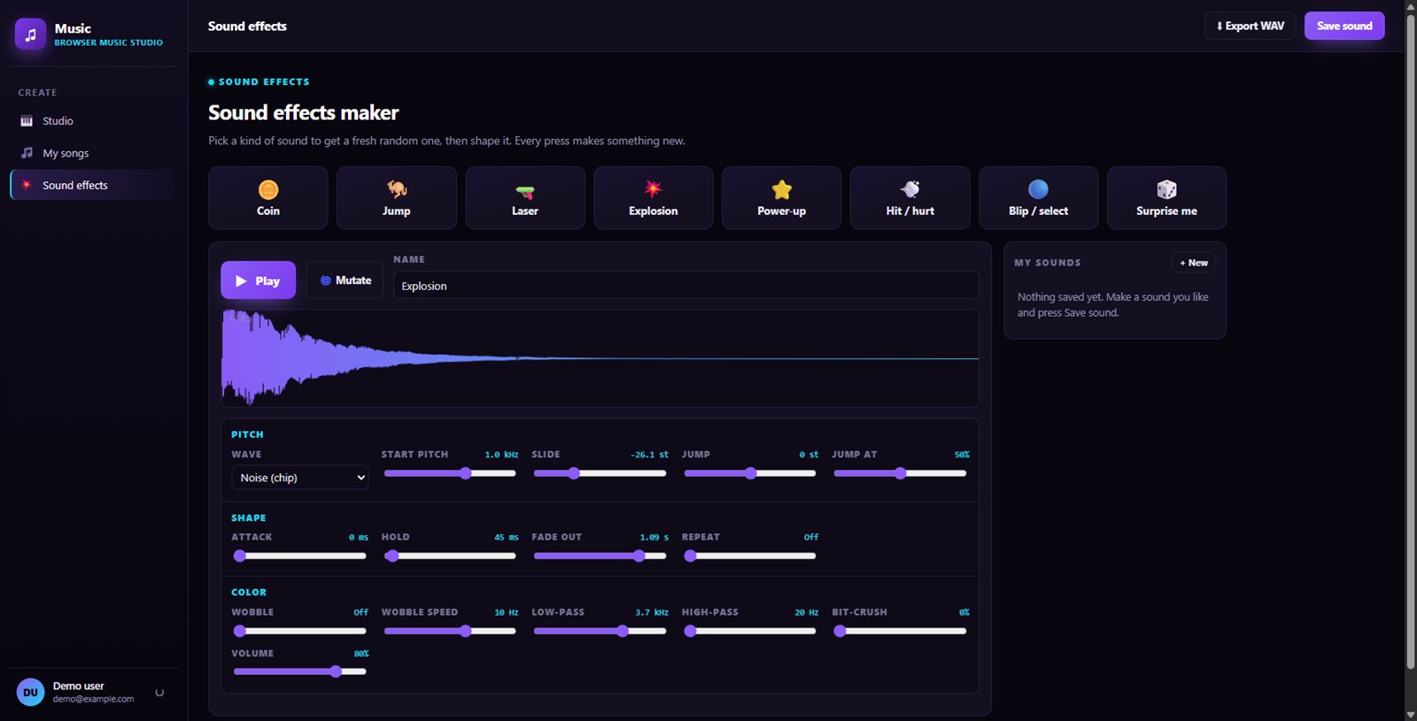Set the Wobble slider
Screen dimensions: 1417x721
(x=300, y=631)
